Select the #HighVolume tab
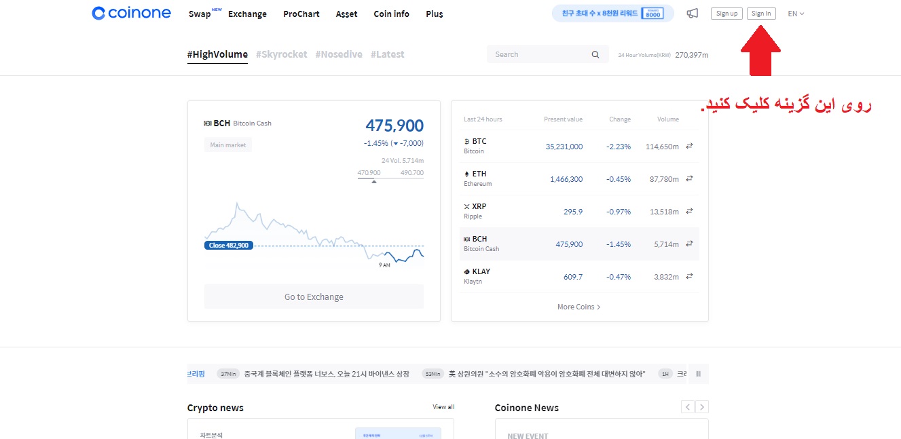 tap(217, 54)
